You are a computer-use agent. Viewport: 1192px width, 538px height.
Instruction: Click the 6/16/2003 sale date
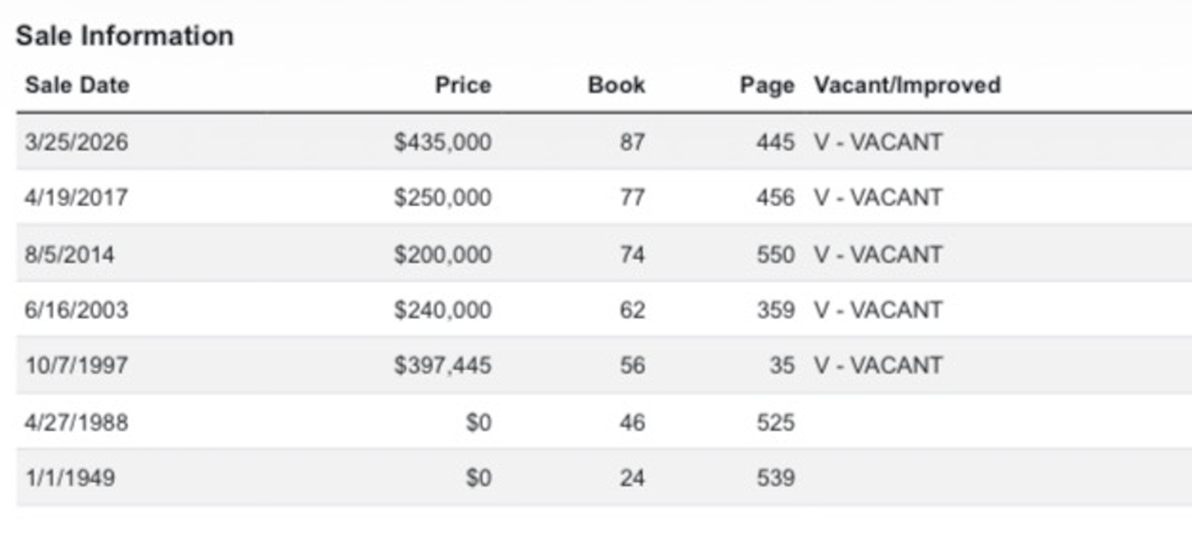click(76, 310)
